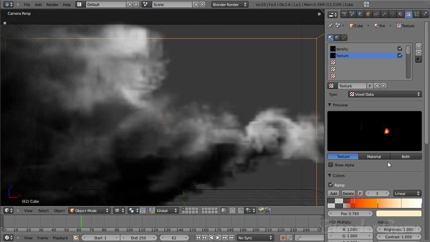This screenshot has height=242, width=430.
Task: Pin the properties context with the pin icon
Action: click(x=330, y=26)
